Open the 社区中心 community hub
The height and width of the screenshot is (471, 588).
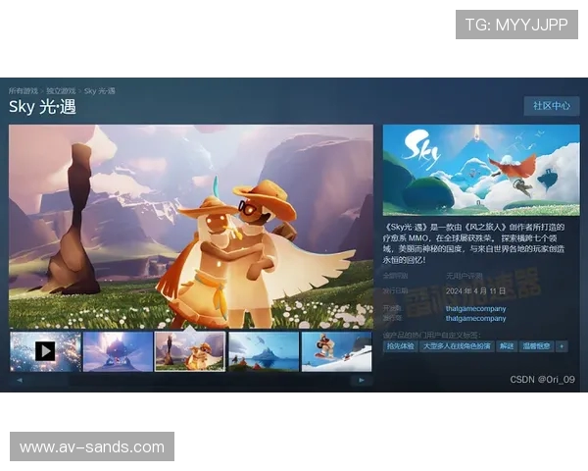pos(551,106)
